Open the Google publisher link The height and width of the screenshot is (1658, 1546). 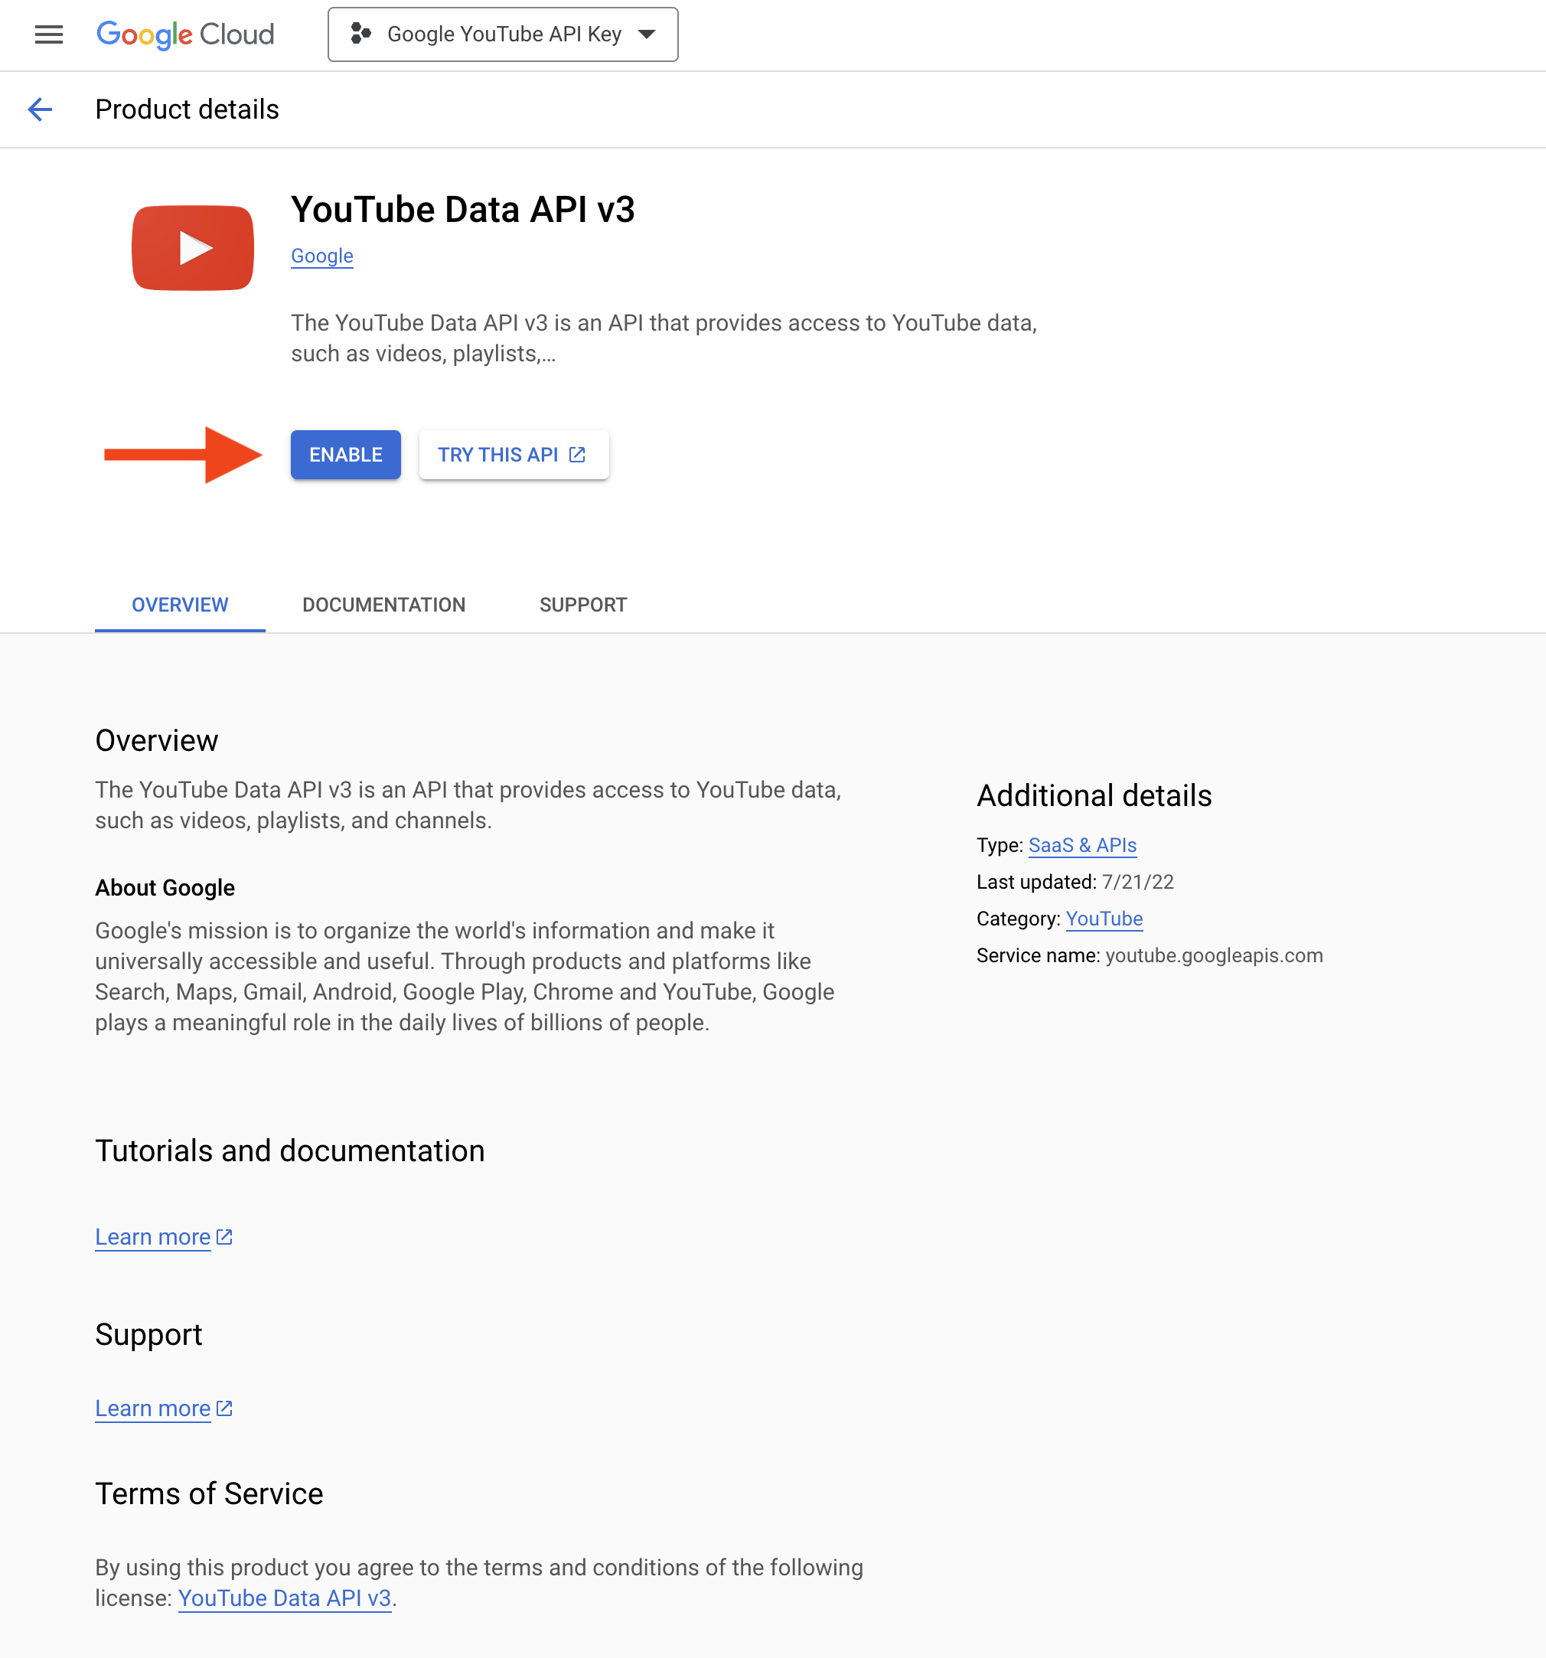pos(322,256)
